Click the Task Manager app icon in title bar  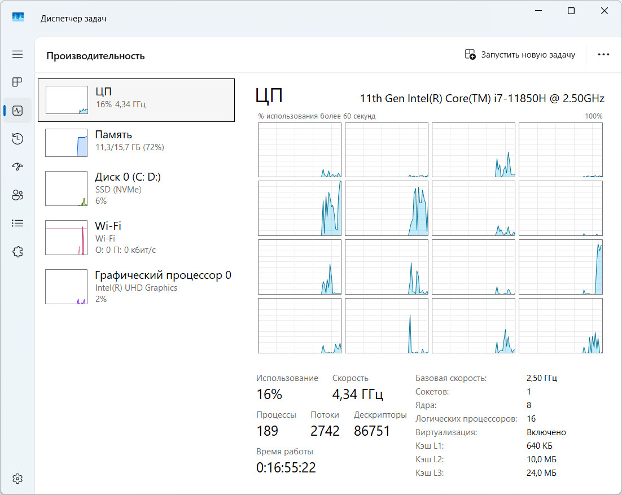click(x=18, y=17)
